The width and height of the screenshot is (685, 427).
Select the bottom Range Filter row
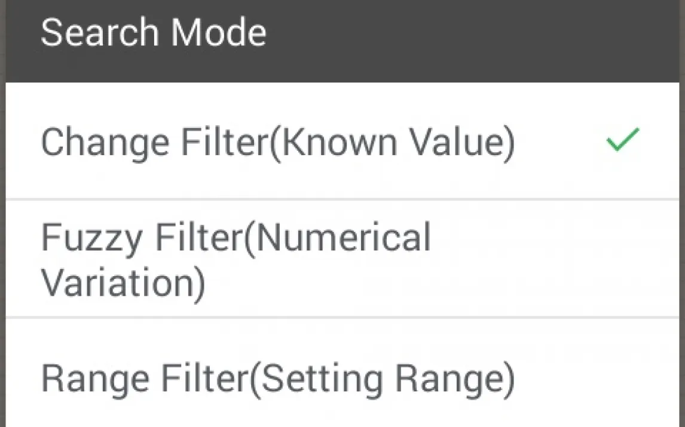pyautogui.click(x=342, y=377)
